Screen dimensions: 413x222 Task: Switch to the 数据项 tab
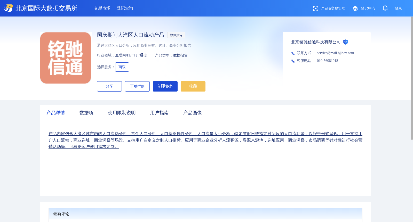(86, 113)
